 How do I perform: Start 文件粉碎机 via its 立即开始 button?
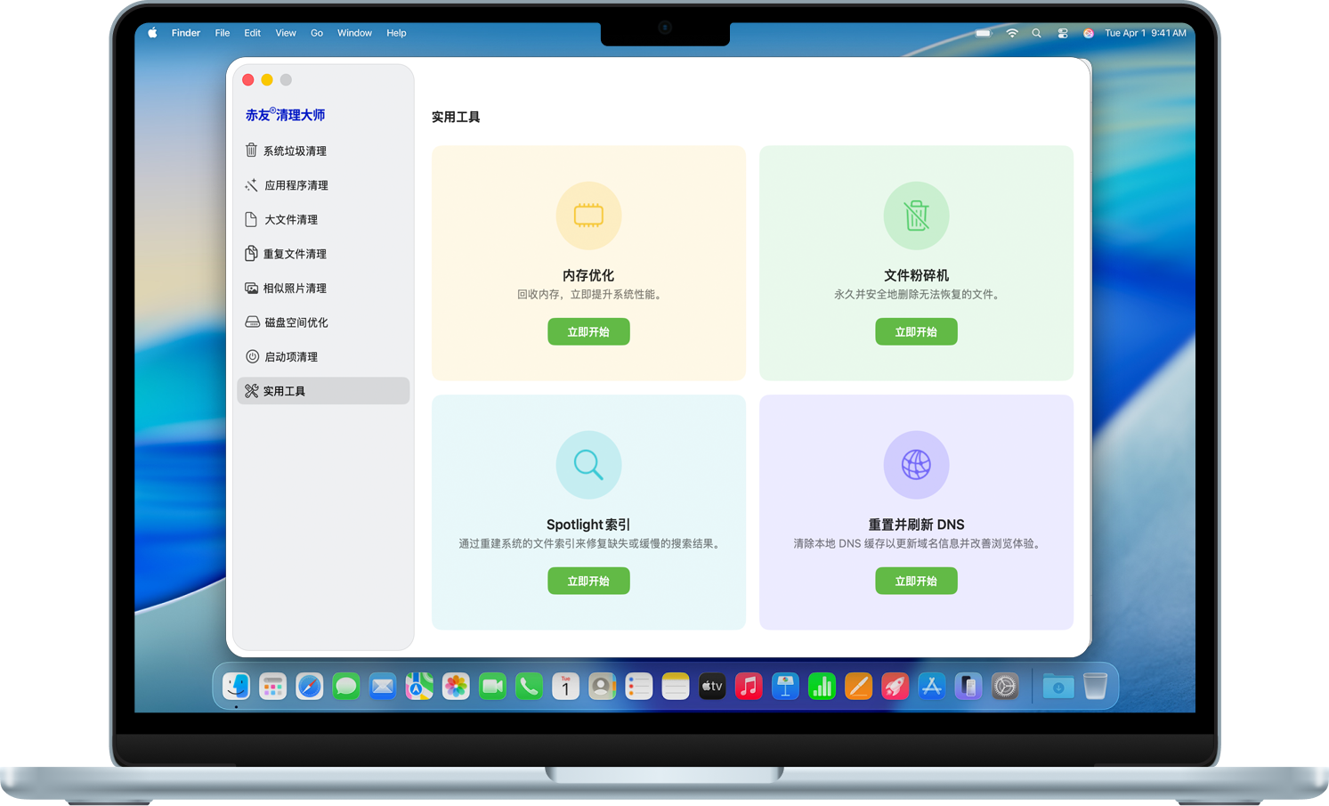(916, 331)
